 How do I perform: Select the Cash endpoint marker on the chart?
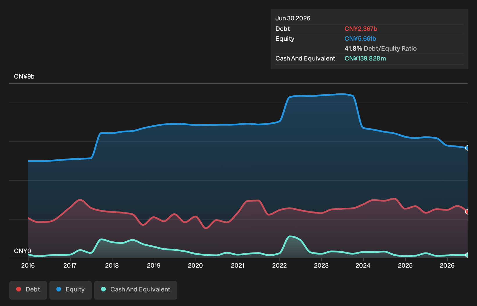point(467,255)
